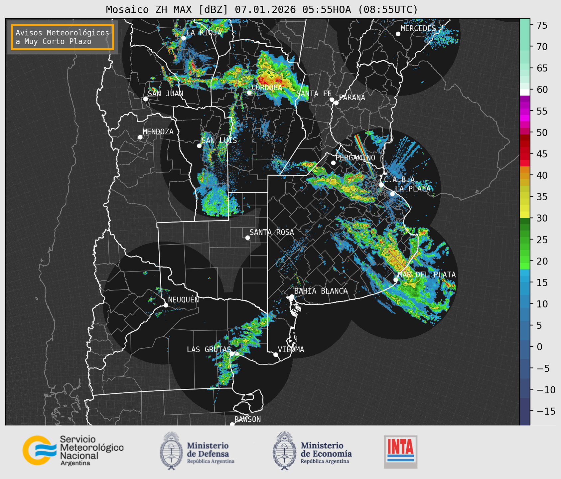561x479 pixels.
Task: Click the PERGAMINO city label
Action: click(355, 158)
